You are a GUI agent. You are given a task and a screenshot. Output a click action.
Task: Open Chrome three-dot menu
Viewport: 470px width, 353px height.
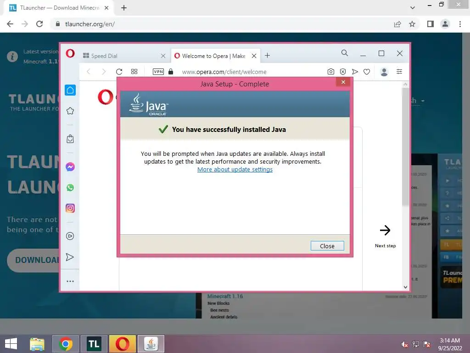point(460,24)
